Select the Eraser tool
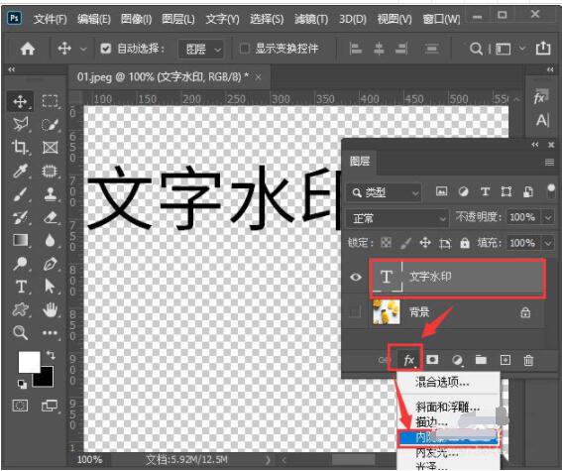 point(50,217)
